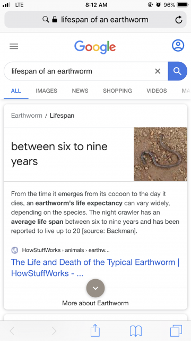The image size is (191, 341).
Task: Switch to the Images tab
Action: pos(46,91)
